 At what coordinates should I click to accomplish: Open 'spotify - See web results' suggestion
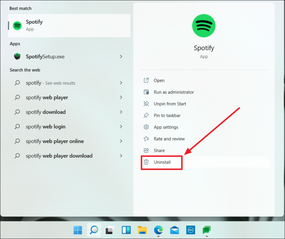(69, 83)
